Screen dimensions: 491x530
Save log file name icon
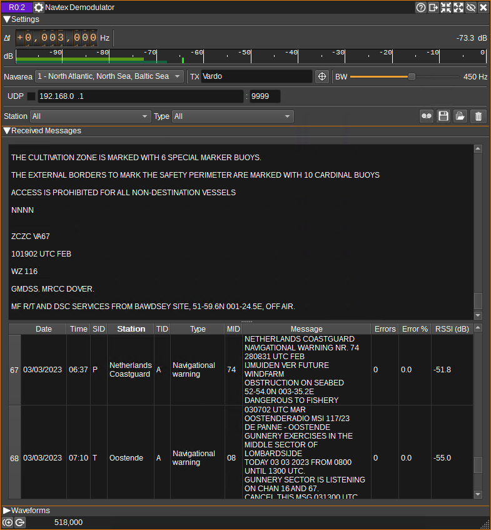coord(443,116)
